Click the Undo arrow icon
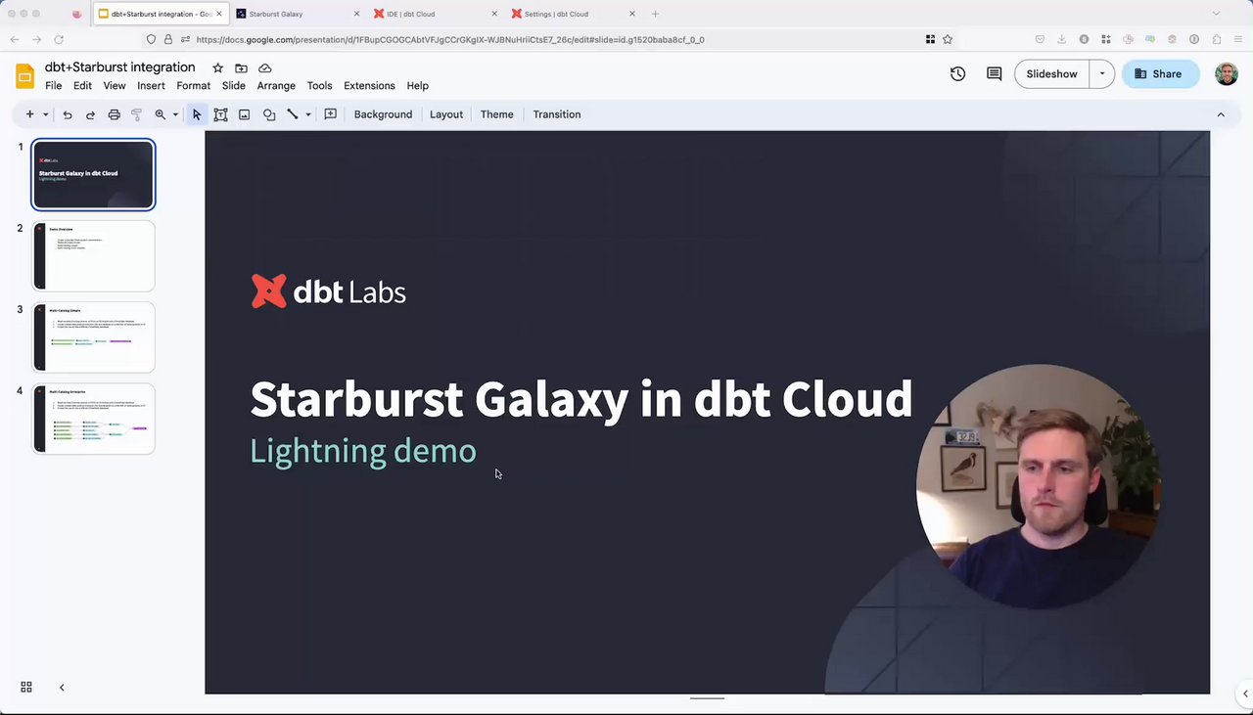This screenshot has width=1253, height=715. point(68,114)
